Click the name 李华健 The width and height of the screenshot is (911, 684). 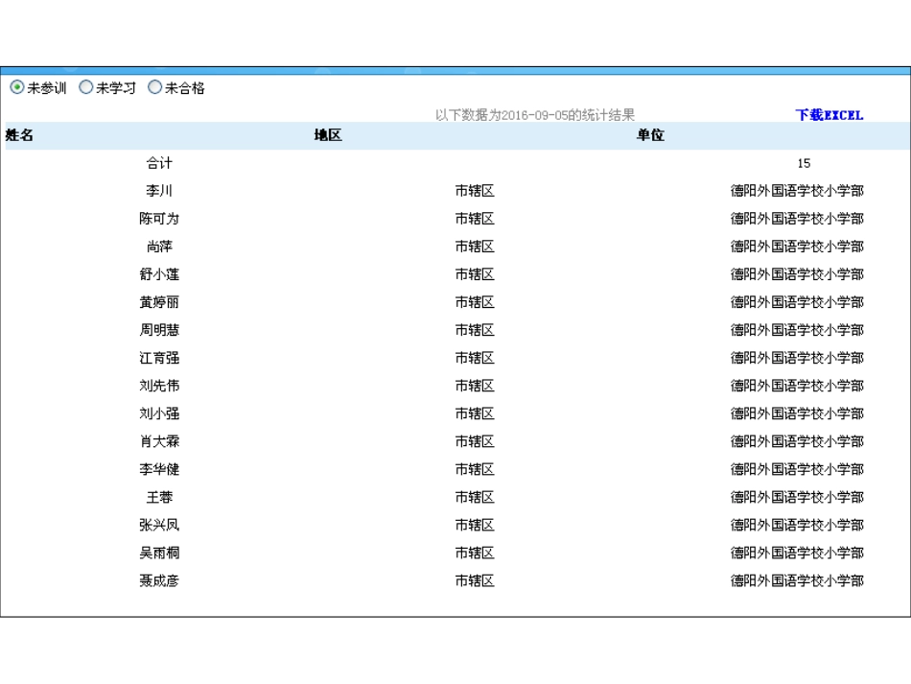[x=159, y=469]
